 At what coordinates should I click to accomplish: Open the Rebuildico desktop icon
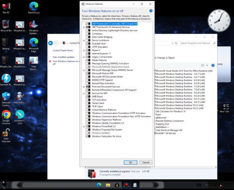pyautogui.click(x=20, y=98)
